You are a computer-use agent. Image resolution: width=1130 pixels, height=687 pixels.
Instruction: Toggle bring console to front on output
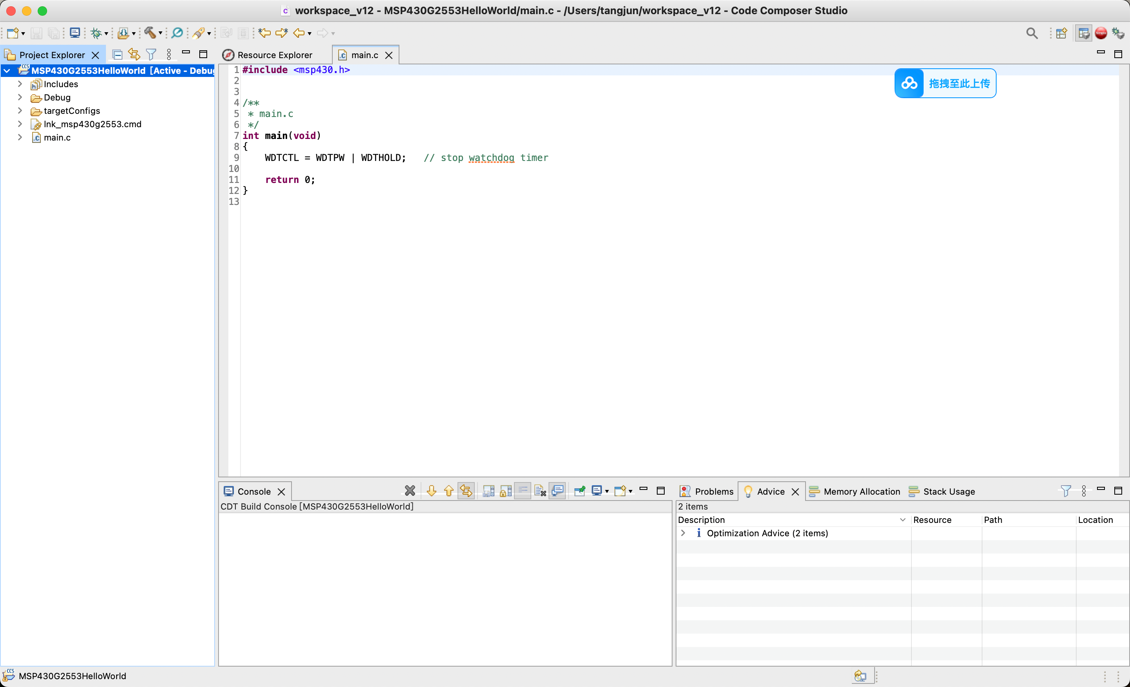tap(557, 491)
